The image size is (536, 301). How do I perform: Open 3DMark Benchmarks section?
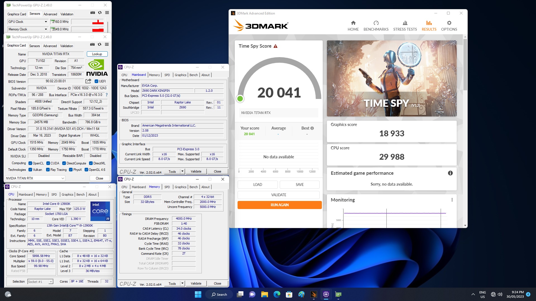376,26
